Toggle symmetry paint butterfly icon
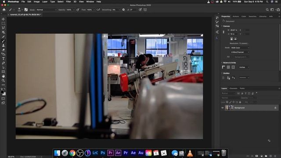Screen dimensions: 281x158 click(145, 10)
